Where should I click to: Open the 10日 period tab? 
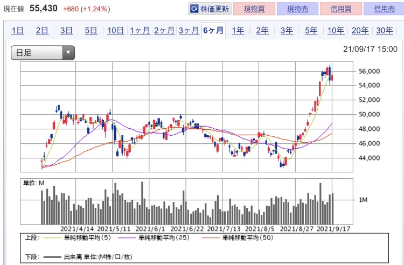point(115,30)
